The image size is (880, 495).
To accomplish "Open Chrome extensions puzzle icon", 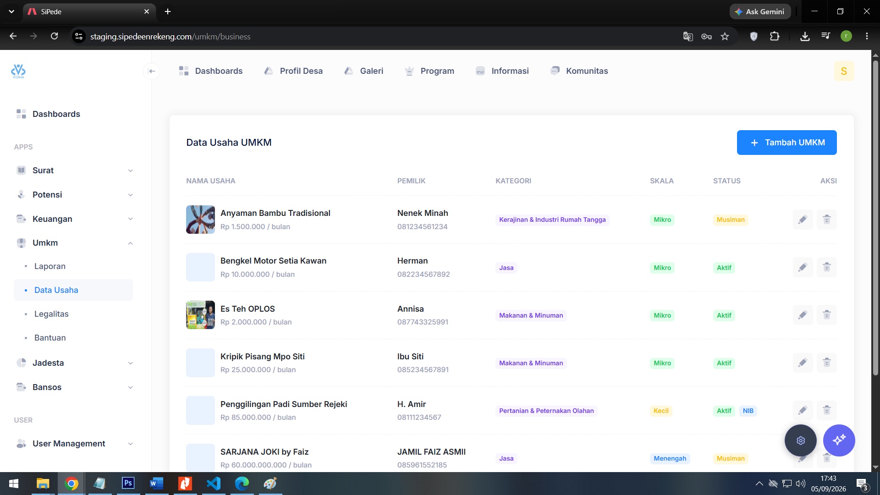I will 775,36.
